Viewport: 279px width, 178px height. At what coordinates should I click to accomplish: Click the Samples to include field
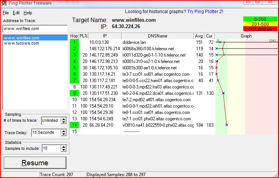pos(51,148)
